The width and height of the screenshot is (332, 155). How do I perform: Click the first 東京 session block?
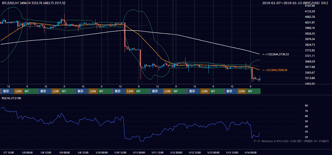[8, 91]
